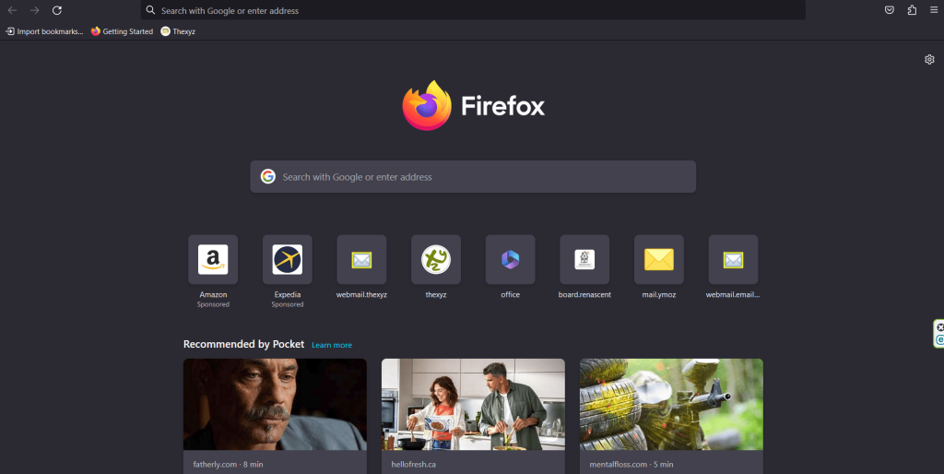Click the magnifier icon in address bar
The image size is (944, 474).
[150, 10]
